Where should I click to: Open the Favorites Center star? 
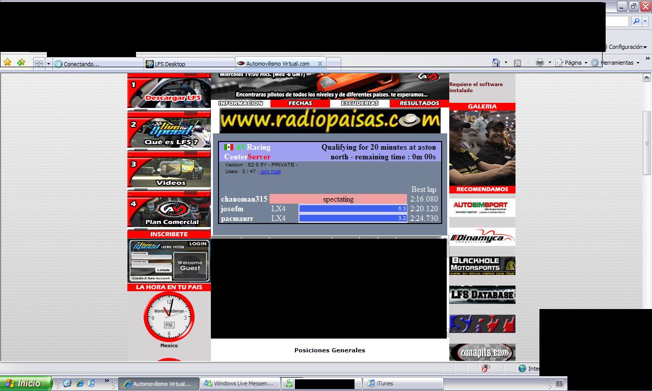tap(7, 63)
